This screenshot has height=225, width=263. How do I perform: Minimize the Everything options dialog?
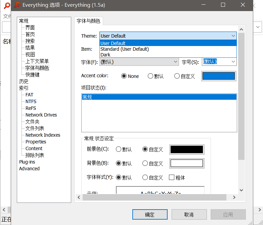(x=204, y=5)
